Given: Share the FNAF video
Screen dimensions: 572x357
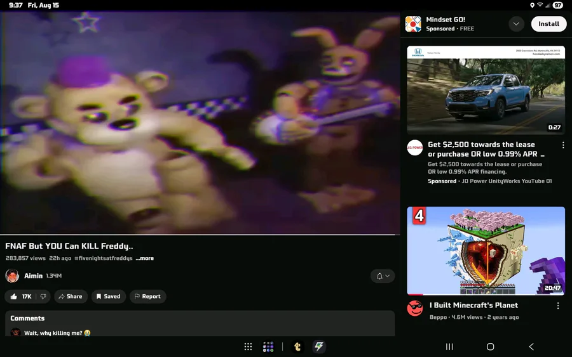Looking at the screenshot, I should 71,296.
